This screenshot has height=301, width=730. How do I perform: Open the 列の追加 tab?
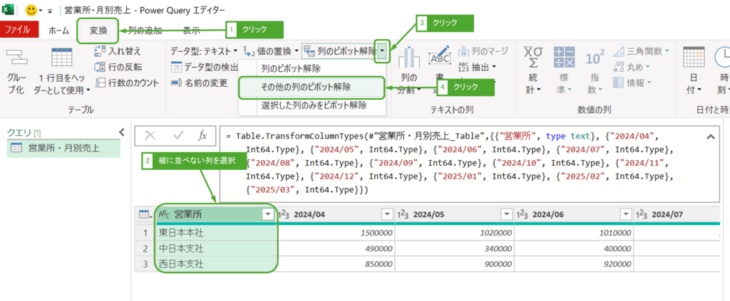(145, 31)
